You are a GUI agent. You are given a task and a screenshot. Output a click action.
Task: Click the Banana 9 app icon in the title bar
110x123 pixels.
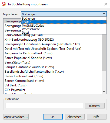pyautogui.click(x=4, y=4)
